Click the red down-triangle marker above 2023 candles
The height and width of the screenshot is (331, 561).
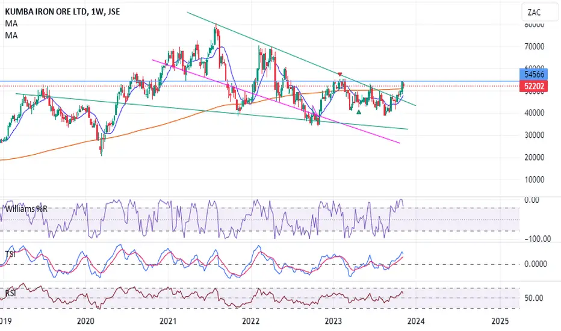click(x=340, y=74)
